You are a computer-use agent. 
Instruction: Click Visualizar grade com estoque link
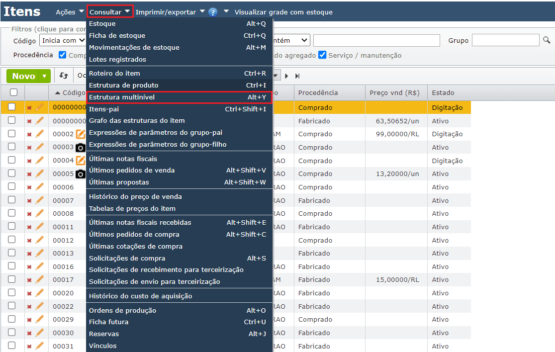[283, 12]
